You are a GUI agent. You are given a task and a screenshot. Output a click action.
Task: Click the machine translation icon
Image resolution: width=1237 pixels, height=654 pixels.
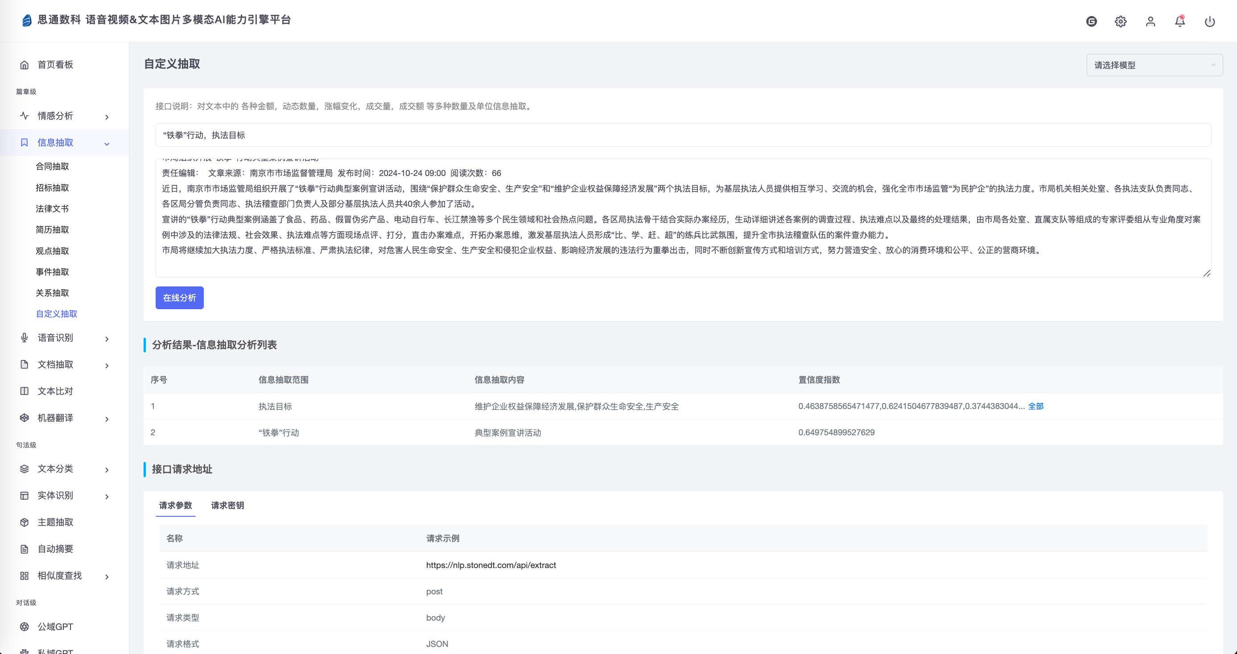tap(25, 418)
